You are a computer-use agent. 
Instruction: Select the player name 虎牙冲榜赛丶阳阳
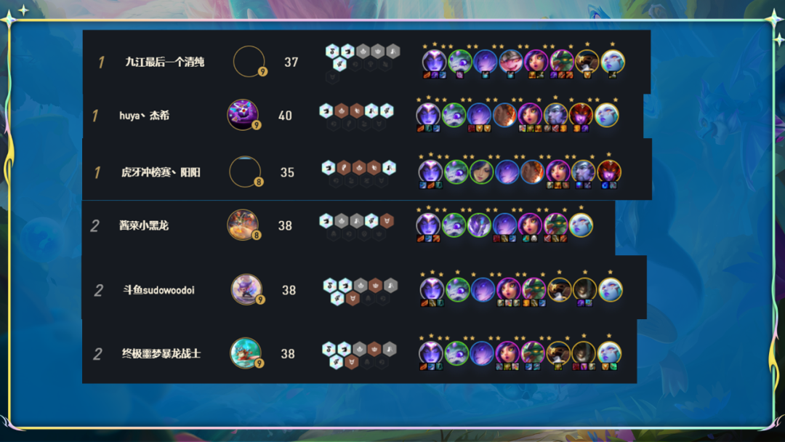tap(161, 172)
